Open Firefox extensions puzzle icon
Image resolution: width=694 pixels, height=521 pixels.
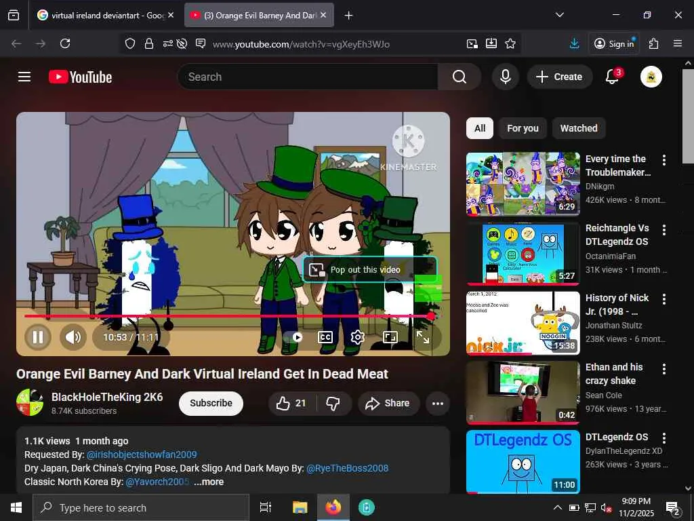(654, 43)
